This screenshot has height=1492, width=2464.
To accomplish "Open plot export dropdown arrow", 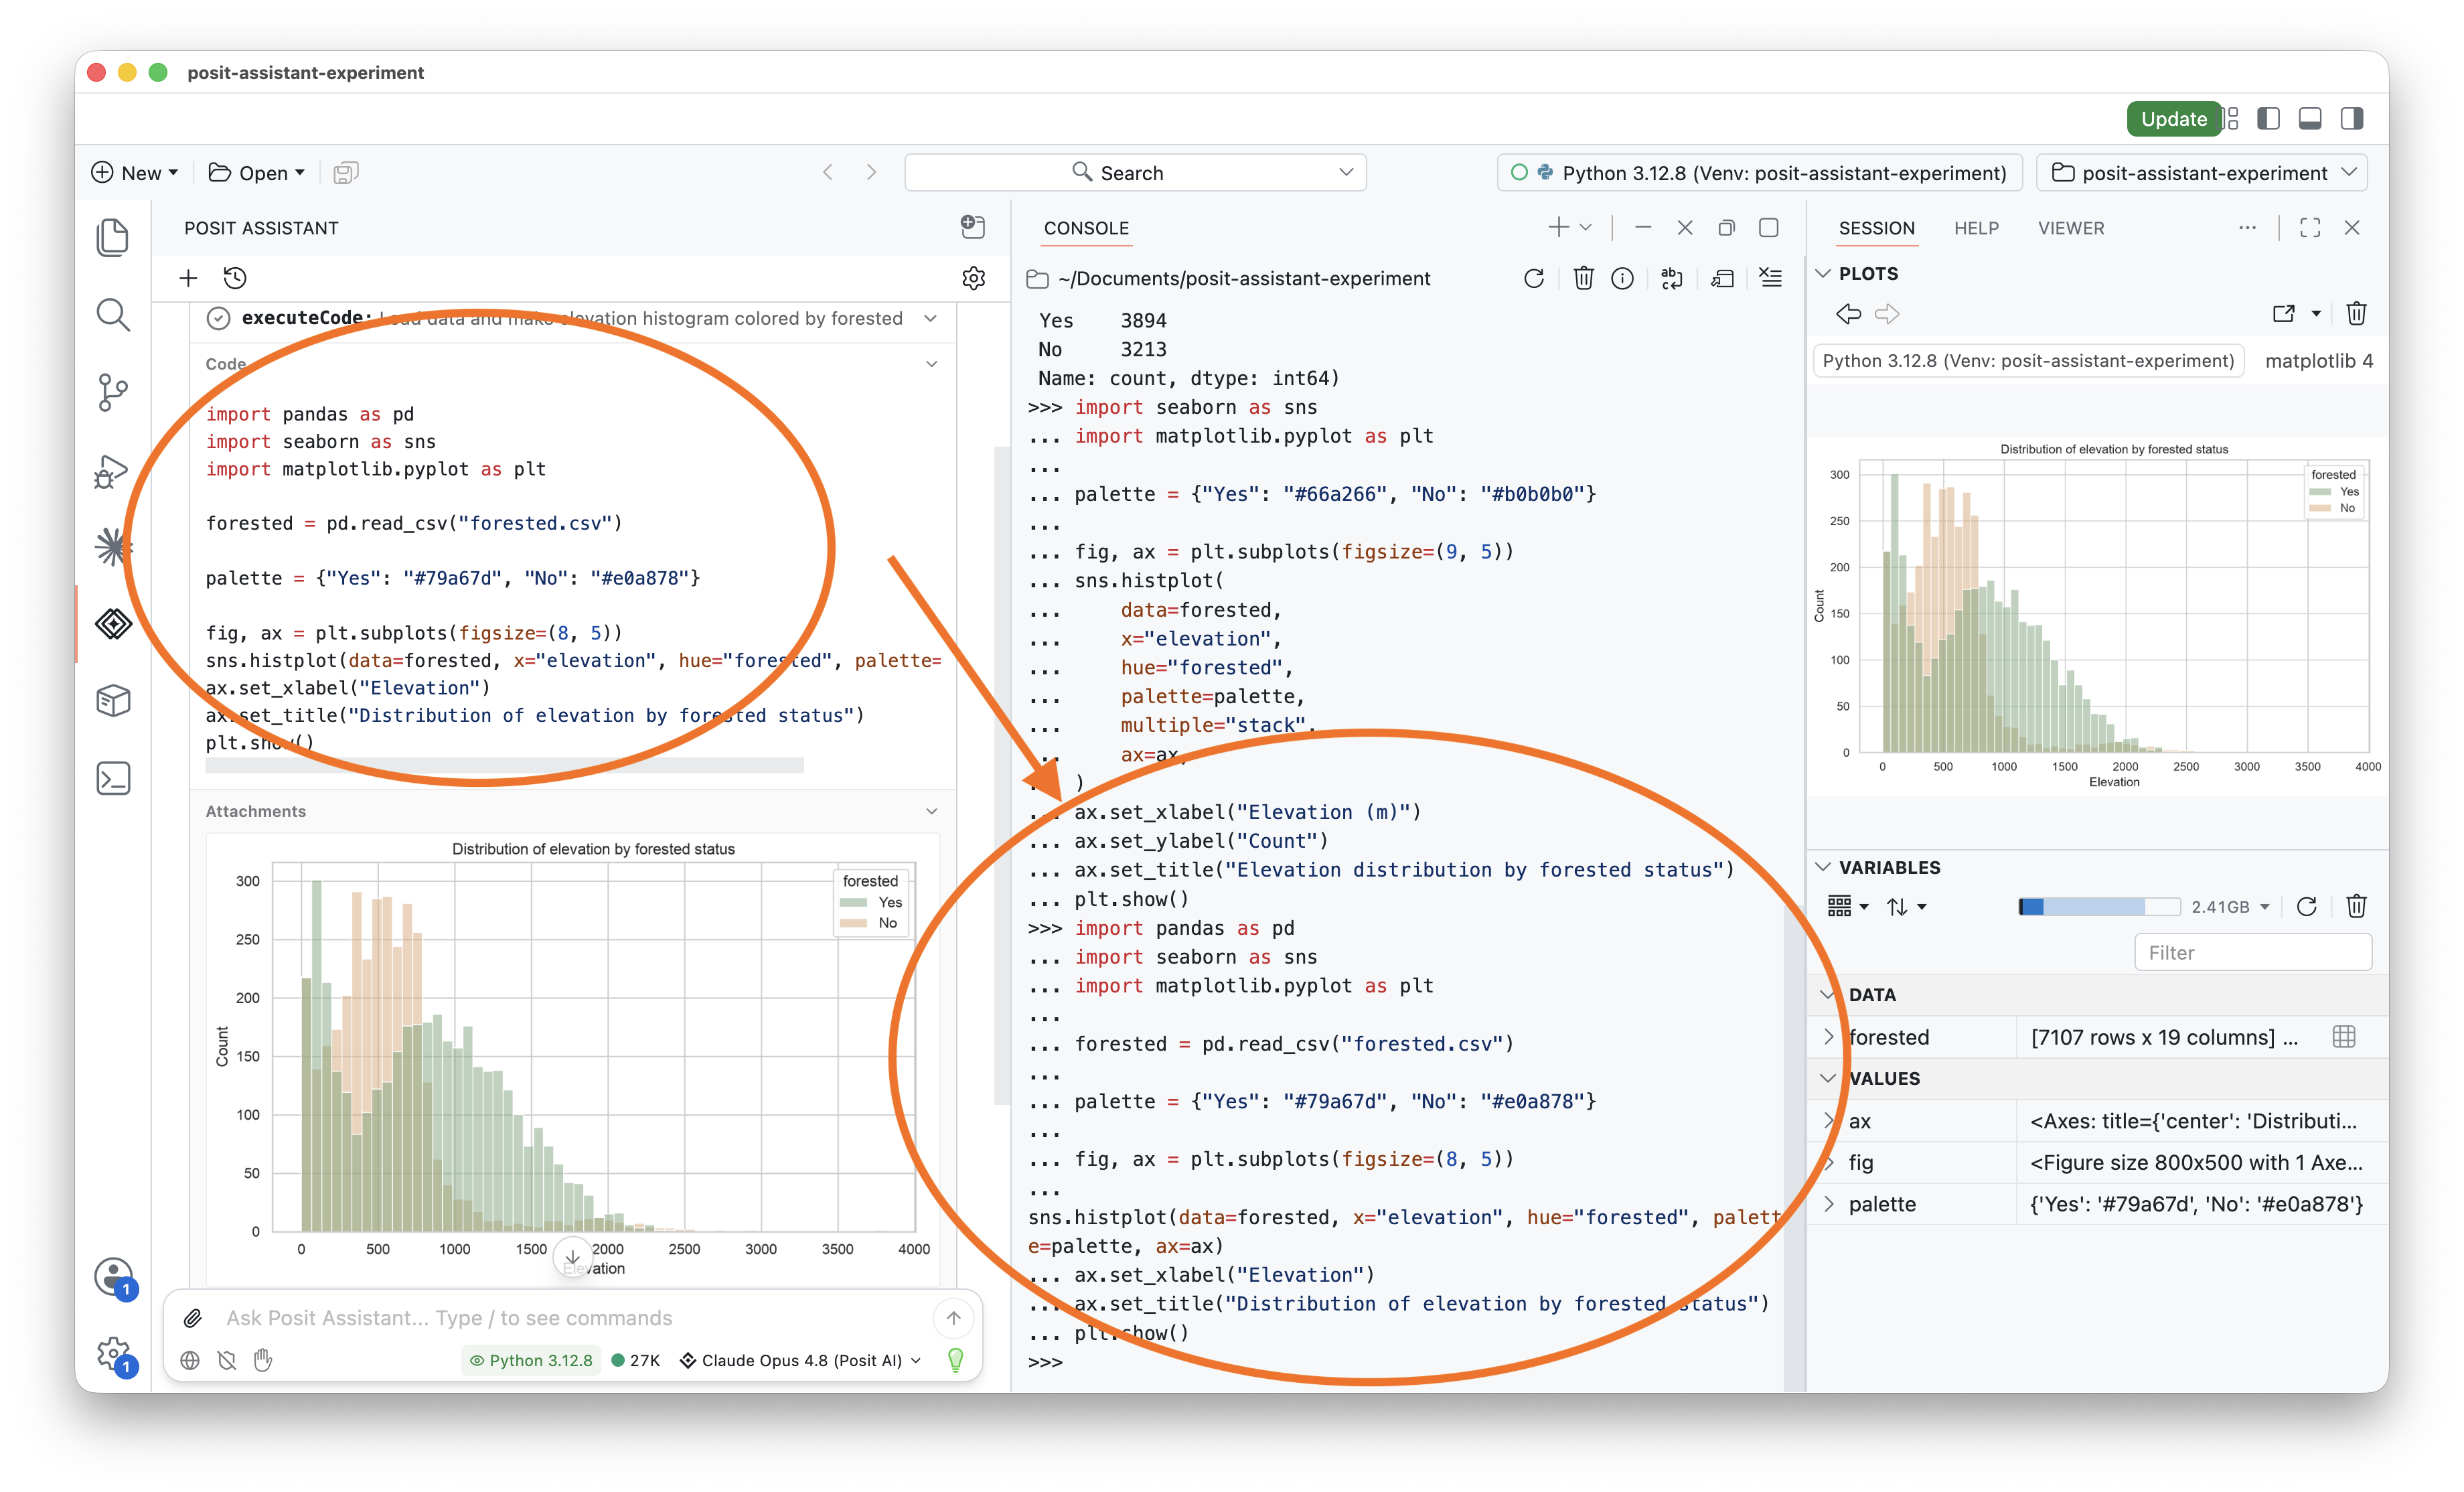I will 2316,314.
